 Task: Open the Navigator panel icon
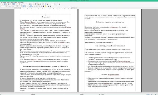(x=37, y=4)
